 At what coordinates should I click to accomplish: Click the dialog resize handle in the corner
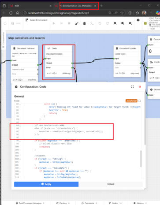(x=145, y=189)
